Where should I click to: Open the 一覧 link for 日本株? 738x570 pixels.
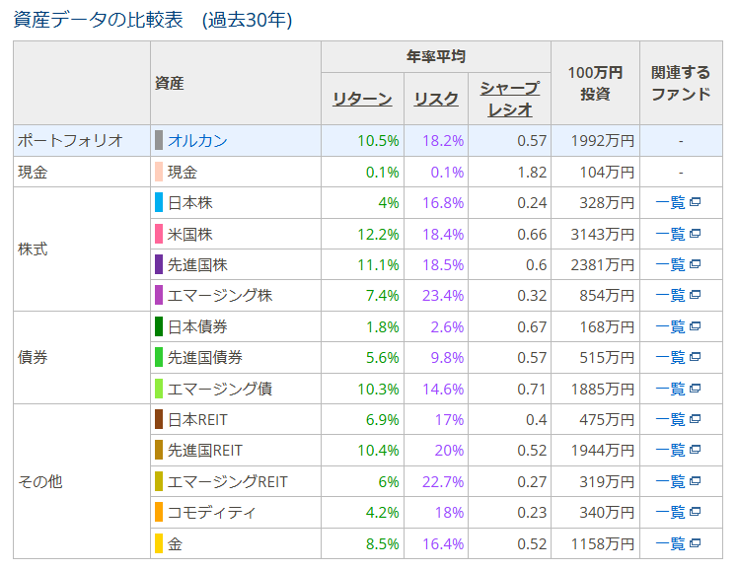point(671,203)
